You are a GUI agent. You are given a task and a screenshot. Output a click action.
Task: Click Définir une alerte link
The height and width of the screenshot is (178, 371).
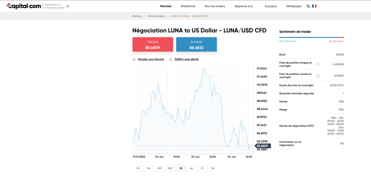coord(187,59)
